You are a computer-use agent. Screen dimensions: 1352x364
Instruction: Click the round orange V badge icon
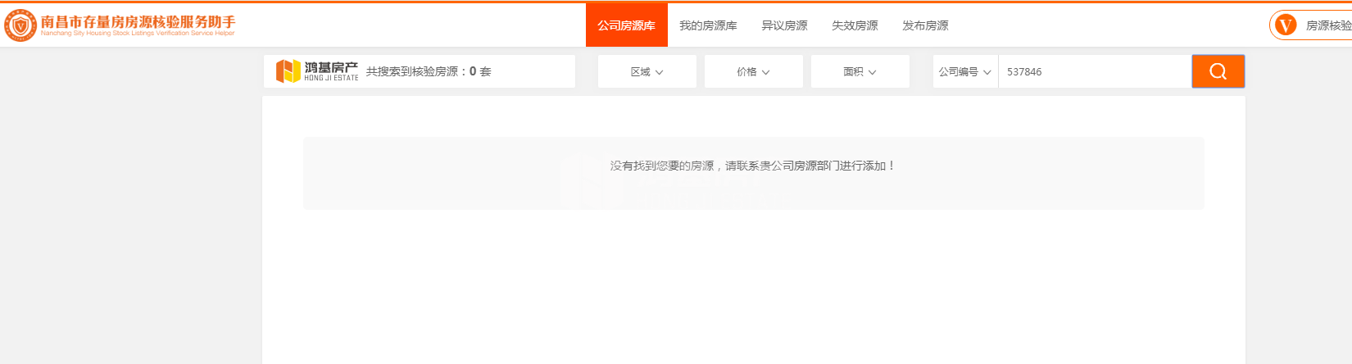point(1286,25)
